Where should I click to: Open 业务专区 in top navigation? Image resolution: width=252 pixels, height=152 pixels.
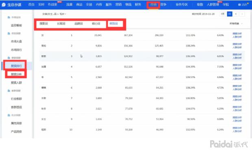tap(182, 4)
